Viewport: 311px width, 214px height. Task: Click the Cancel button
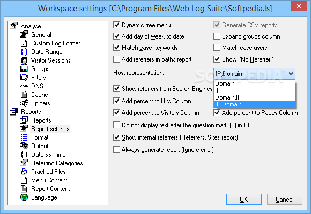pos(284,200)
